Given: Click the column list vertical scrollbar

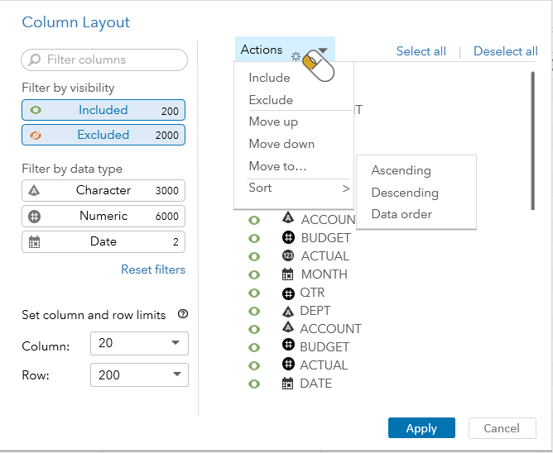Looking at the screenshot, I should coord(532,141).
